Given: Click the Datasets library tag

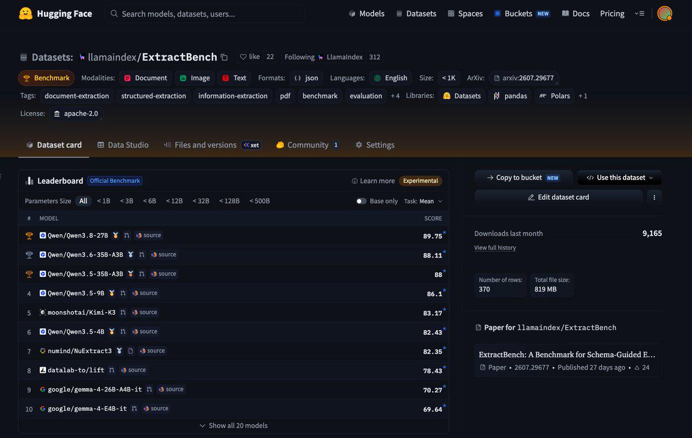Looking at the screenshot, I should (x=462, y=96).
